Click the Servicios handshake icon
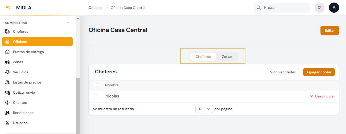The image size is (346, 134). (x=7, y=72)
